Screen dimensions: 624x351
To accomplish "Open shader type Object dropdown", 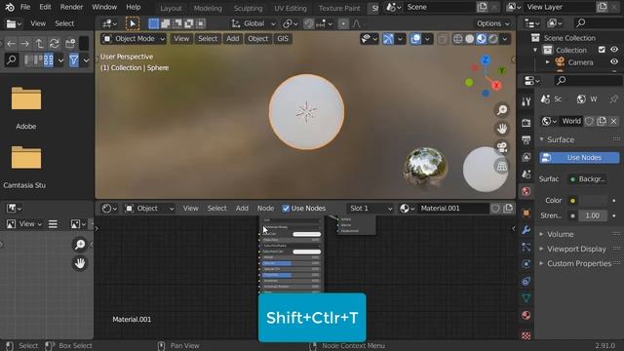I will (x=149, y=208).
